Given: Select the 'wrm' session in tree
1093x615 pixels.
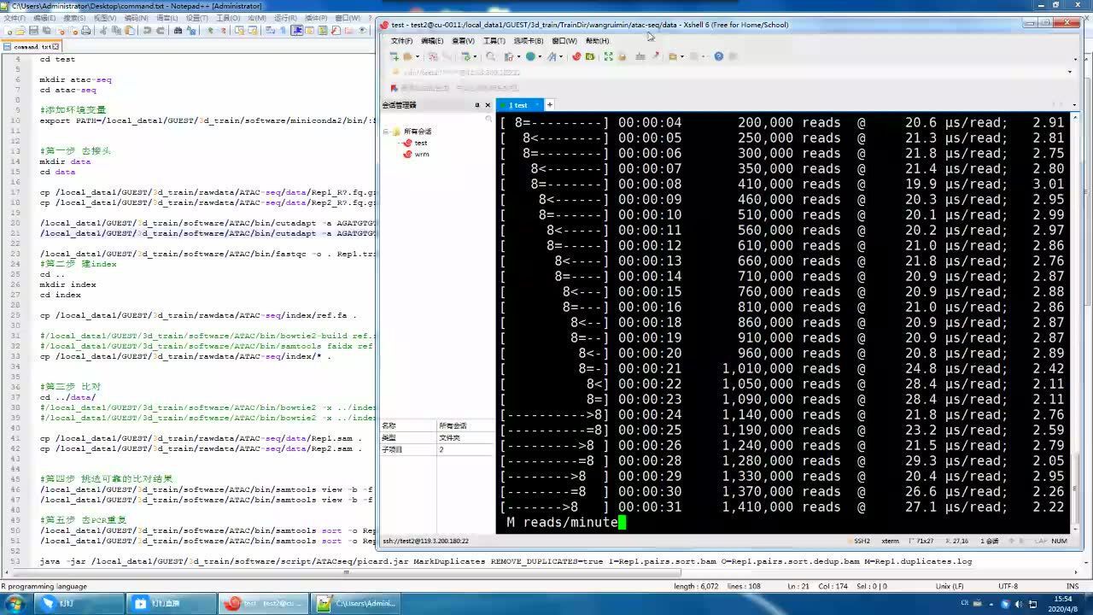Looking at the screenshot, I should pos(421,155).
